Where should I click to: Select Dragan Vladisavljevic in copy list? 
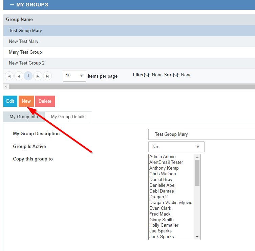(x=172, y=202)
